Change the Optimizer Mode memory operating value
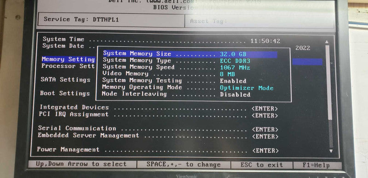The image size is (368, 178). click(247, 88)
